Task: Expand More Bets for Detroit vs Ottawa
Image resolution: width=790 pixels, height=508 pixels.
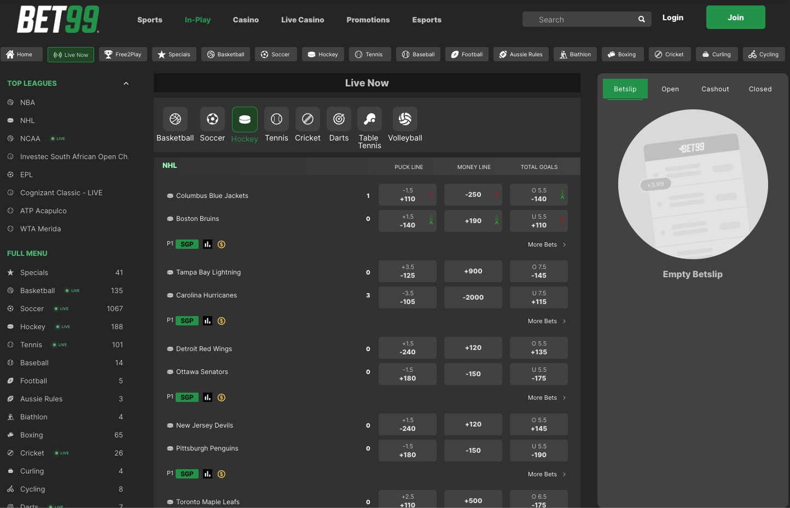Action: point(546,398)
